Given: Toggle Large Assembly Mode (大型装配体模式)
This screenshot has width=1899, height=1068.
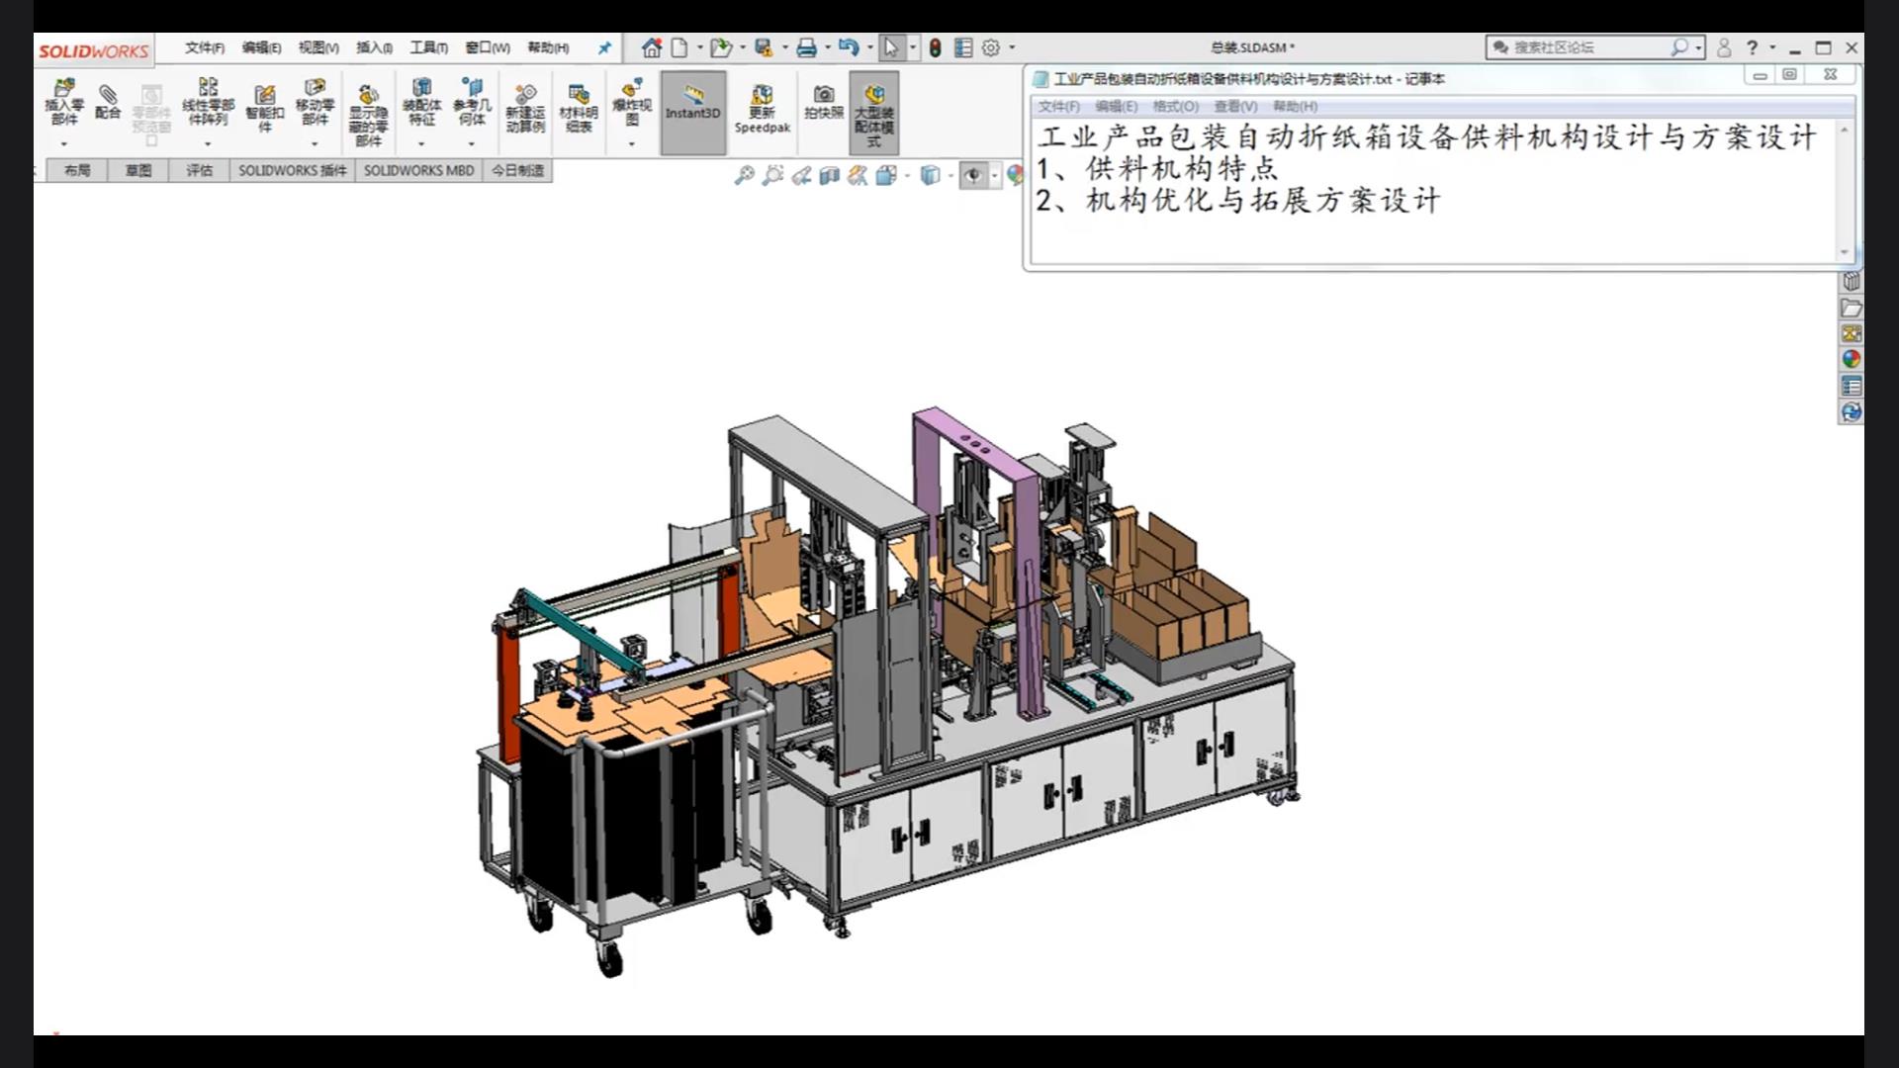Looking at the screenshot, I should coord(873,113).
